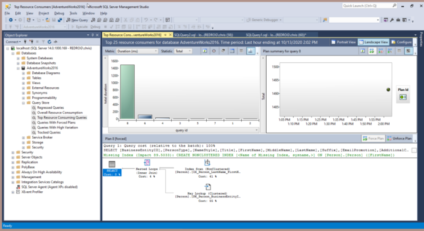The image size is (424, 231).
Task: Open Regressed Queries report
Action: 50,108
